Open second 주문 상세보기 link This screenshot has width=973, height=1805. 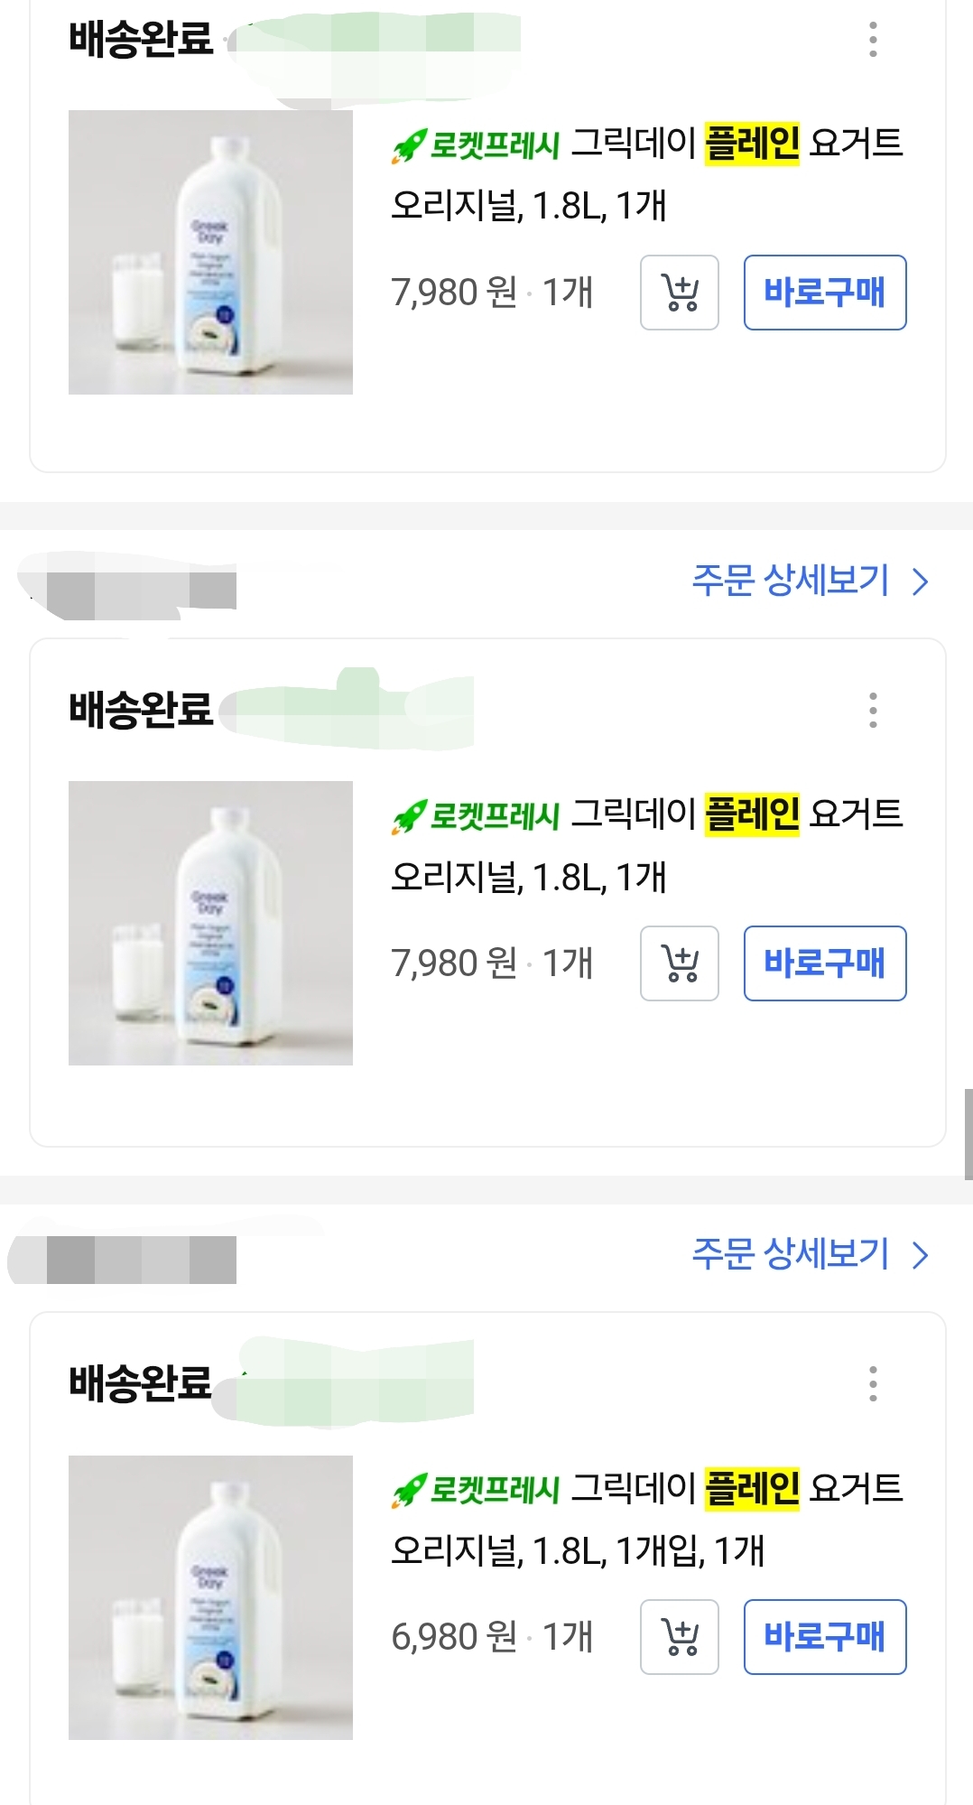point(791,1254)
